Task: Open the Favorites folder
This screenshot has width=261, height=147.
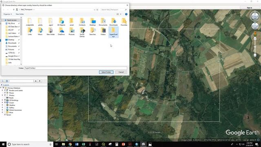Action: pos(124,22)
